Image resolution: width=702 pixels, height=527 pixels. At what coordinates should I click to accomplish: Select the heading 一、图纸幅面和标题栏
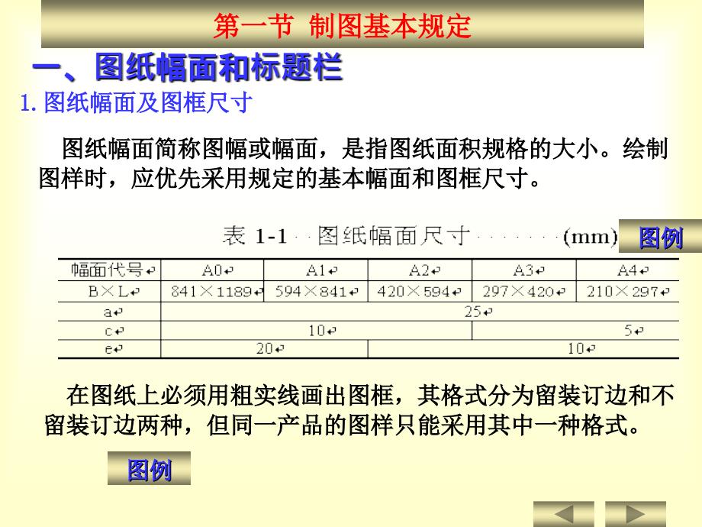coord(187,69)
